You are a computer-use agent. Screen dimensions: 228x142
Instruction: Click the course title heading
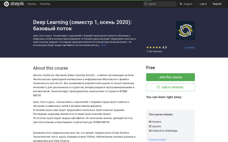[82, 25]
